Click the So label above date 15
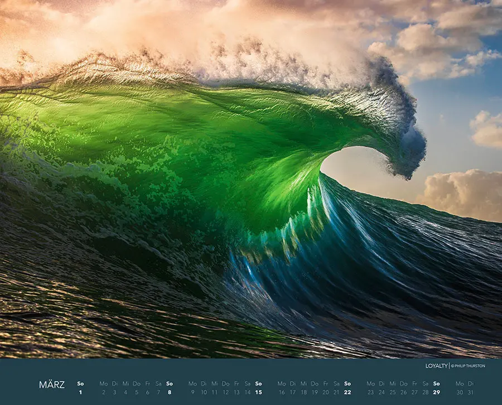Image resolution: width=502 pixels, height=405 pixels. [258, 384]
